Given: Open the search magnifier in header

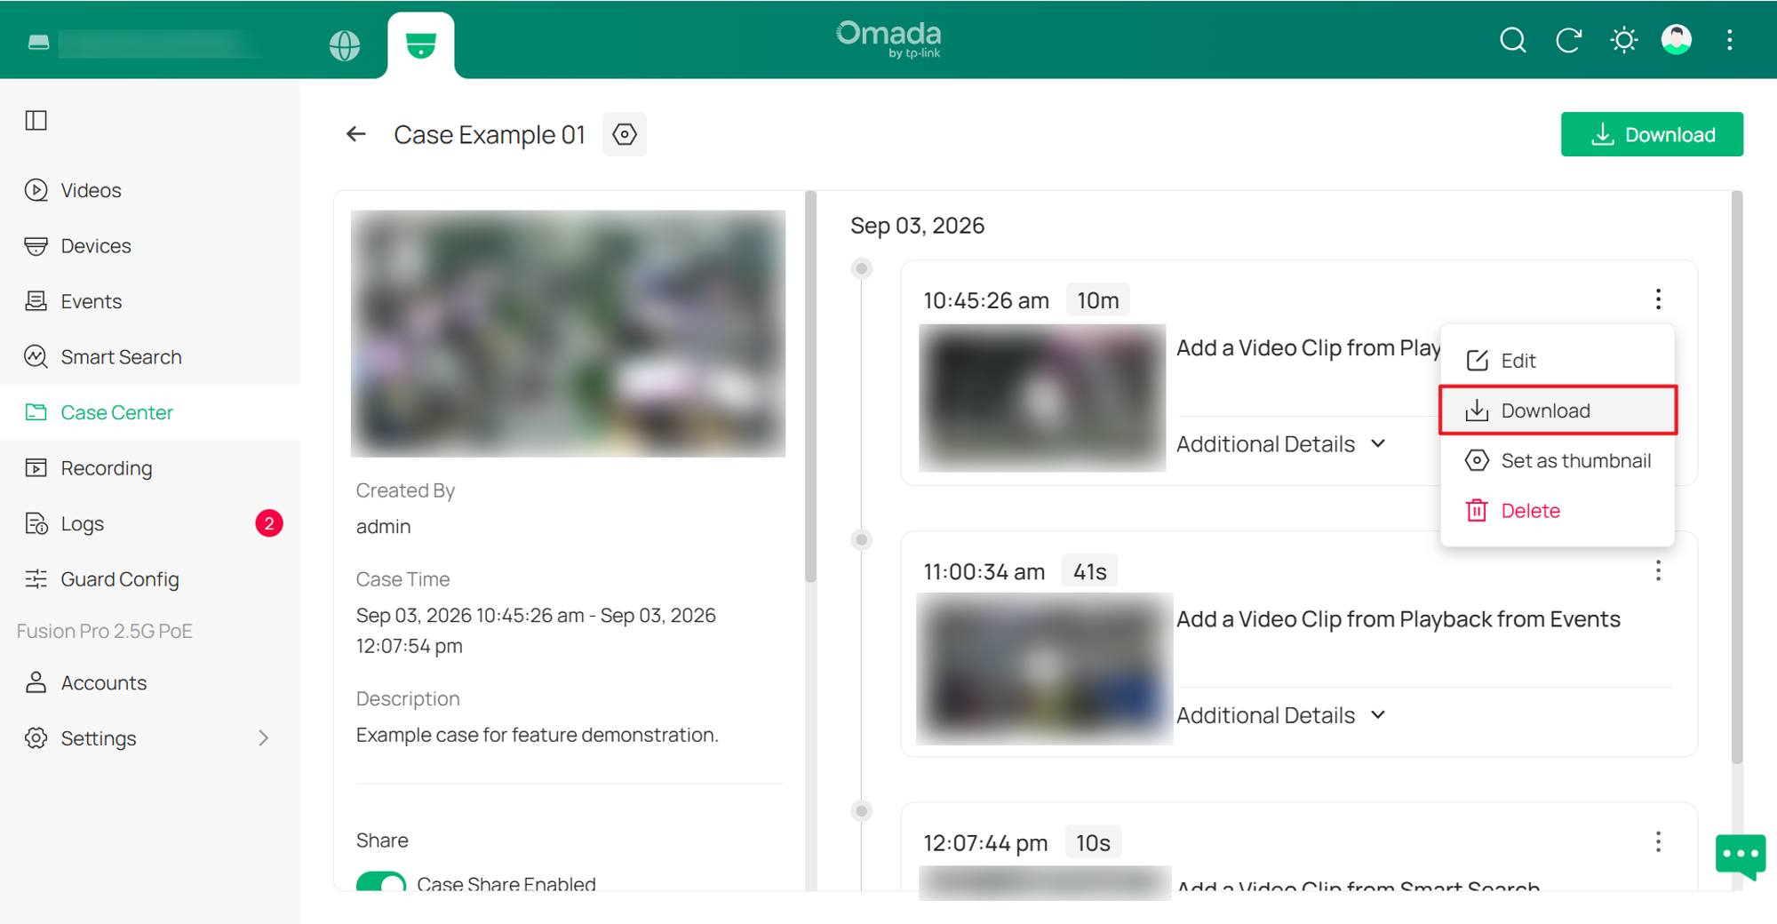Looking at the screenshot, I should click(x=1512, y=40).
